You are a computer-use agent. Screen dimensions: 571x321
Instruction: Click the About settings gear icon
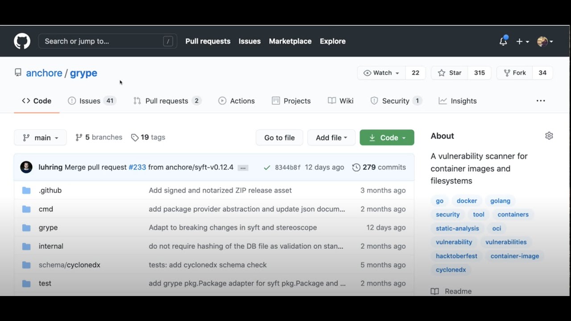(549, 136)
